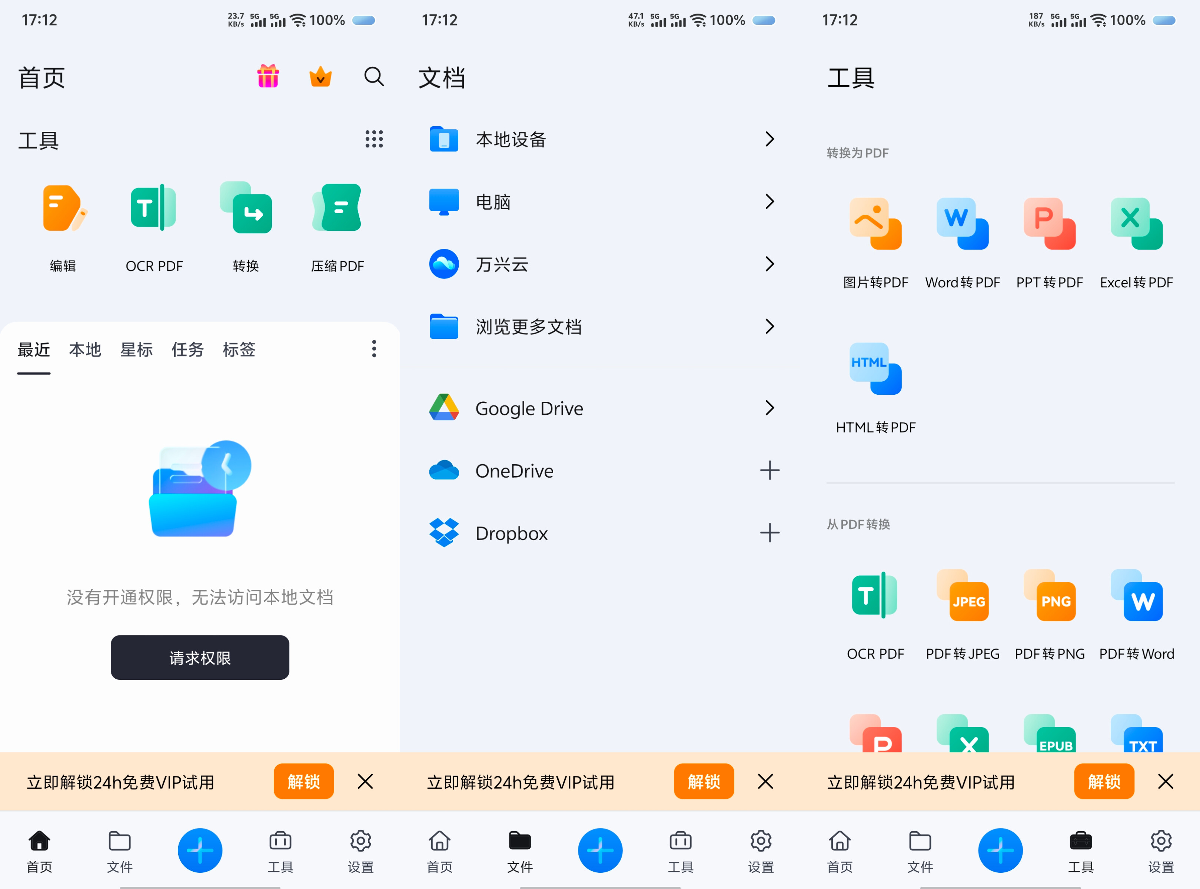Tap the 解锁 VIP trial button
The width and height of the screenshot is (1200, 889).
tap(303, 781)
